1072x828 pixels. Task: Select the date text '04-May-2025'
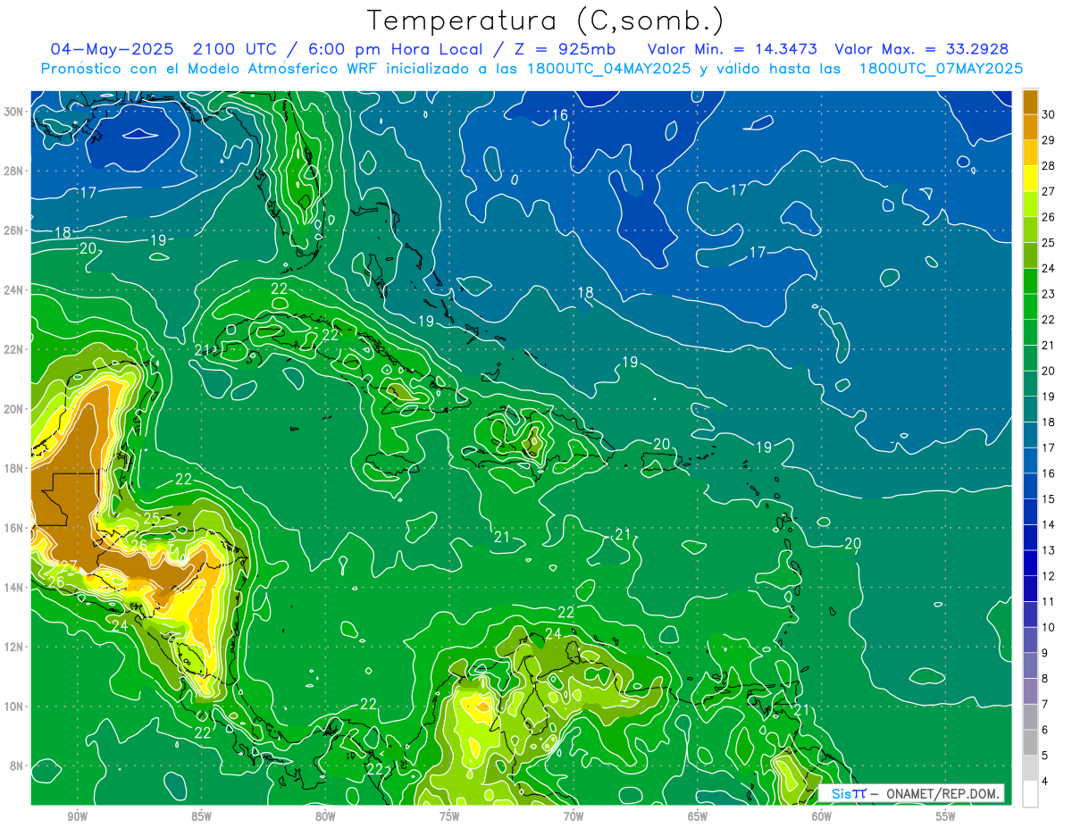pyautogui.click(x=110, y=49)
